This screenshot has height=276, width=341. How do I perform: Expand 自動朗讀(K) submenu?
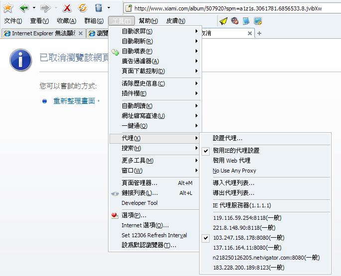[x=155, y=106]
